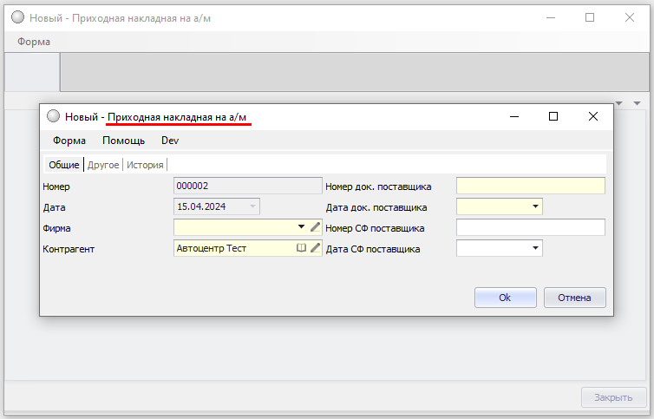Switch to the Другое tab

click(x=103, y=165)
